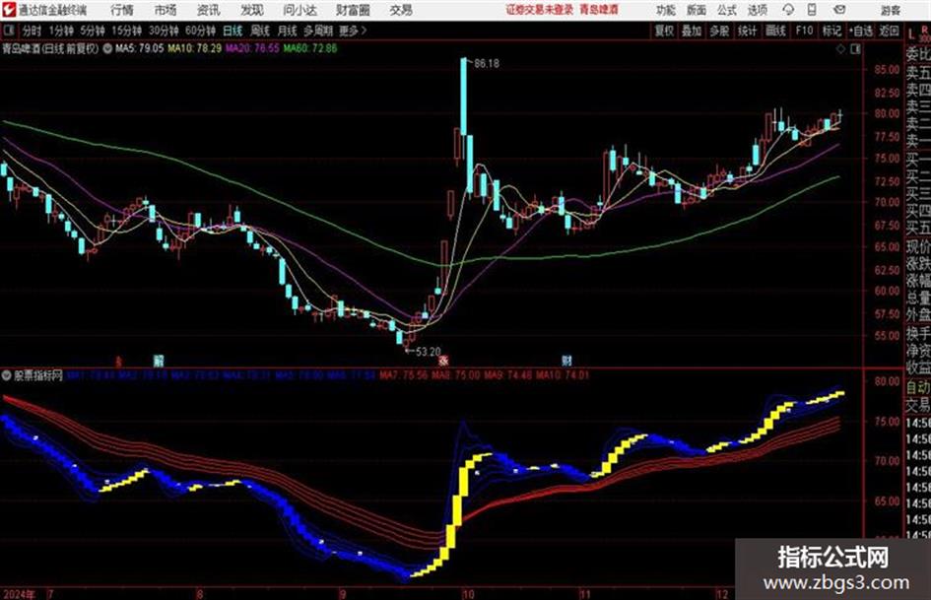931x600 pixels.
Task: Open the message envelope icon
Action: coord(839,10)
